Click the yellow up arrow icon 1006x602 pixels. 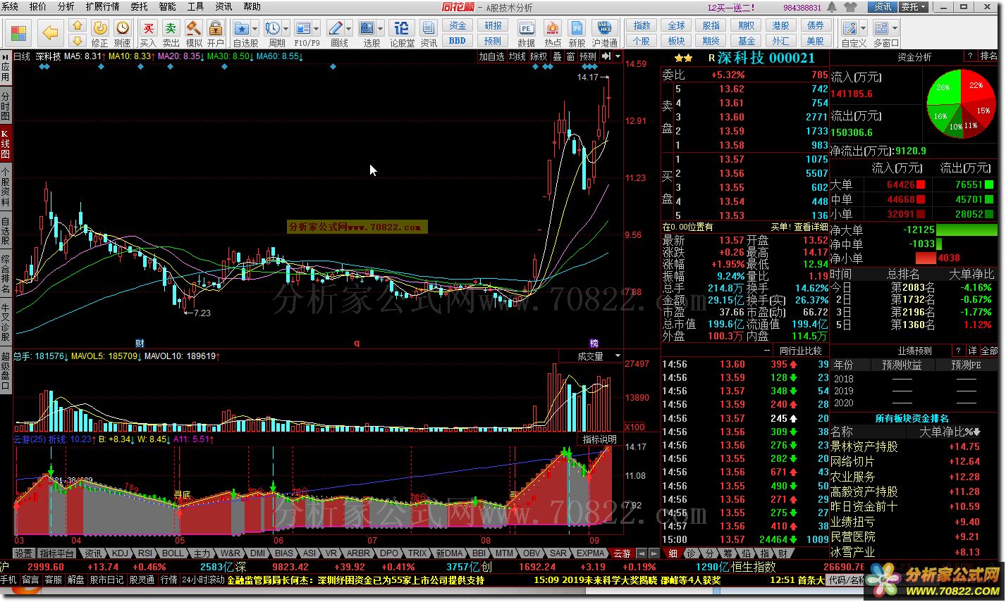(x=78, y=25)
